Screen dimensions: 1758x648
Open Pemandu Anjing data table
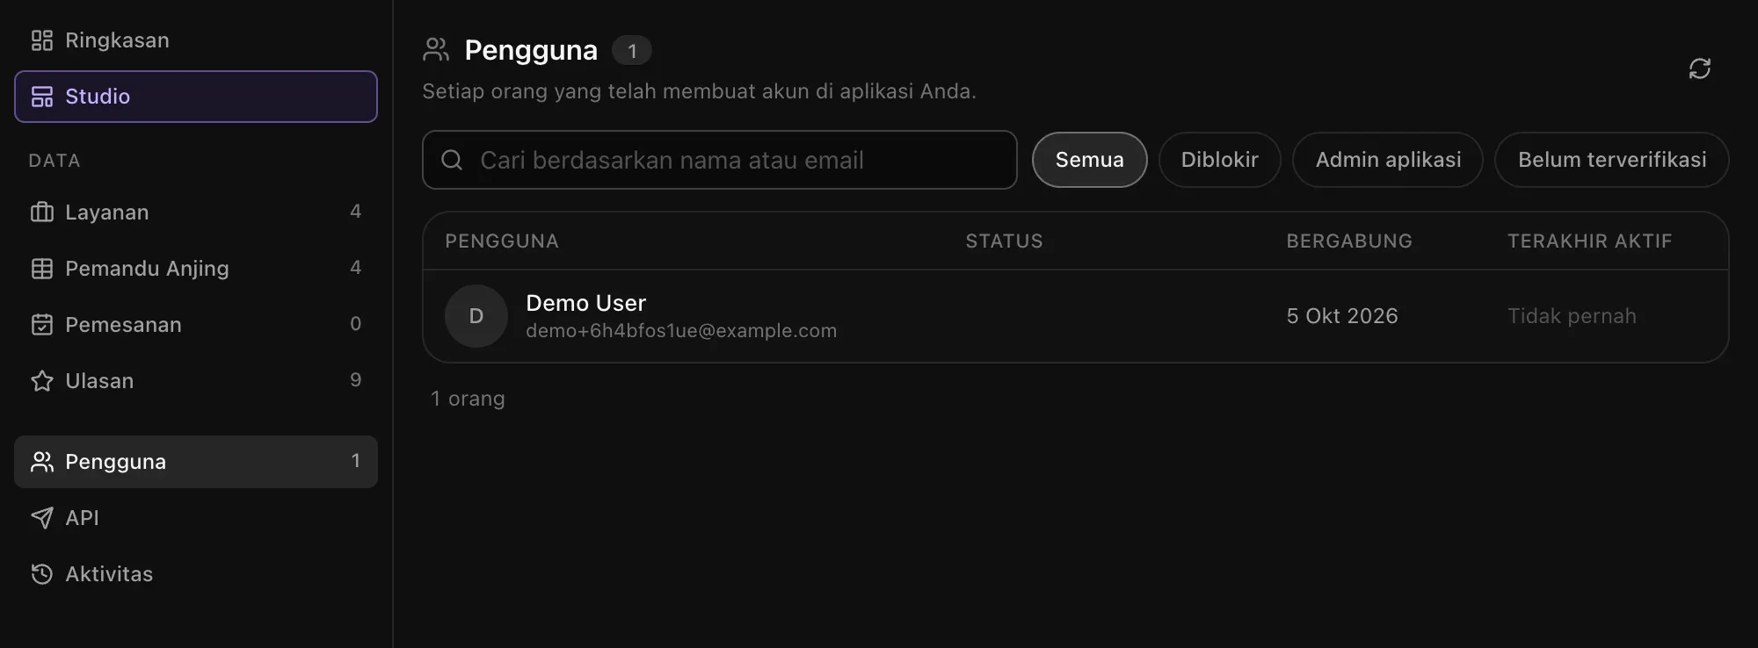pos(196,269)
